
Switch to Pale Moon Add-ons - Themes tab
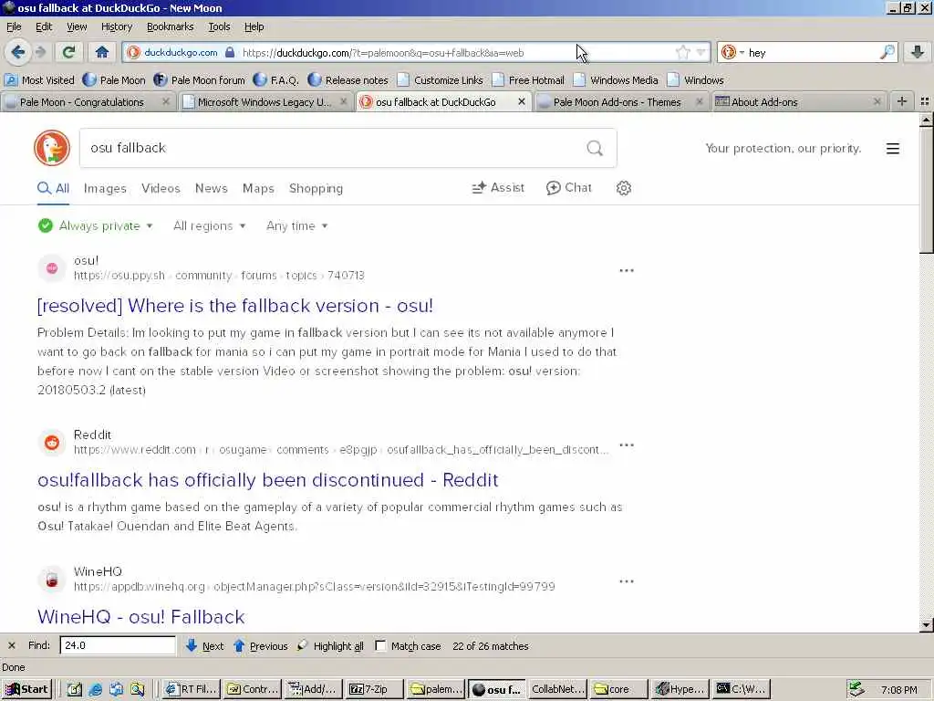click(x=617, y=102)
